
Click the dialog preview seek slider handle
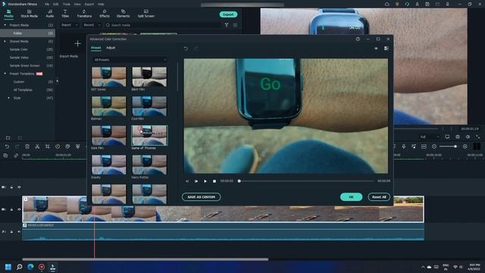[239, 180]
